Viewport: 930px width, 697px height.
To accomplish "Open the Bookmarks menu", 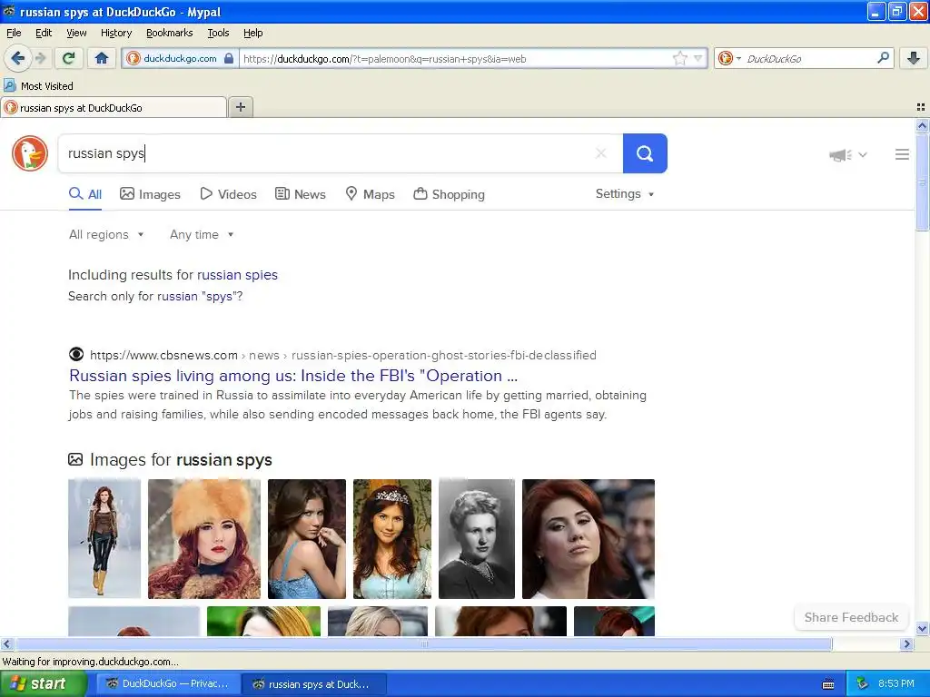I will [170, 33].
